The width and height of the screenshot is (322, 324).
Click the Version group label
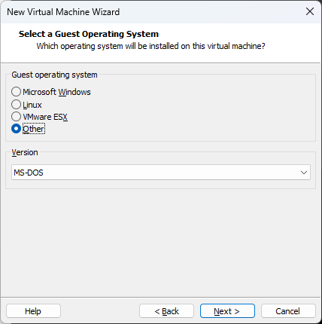(x=25, y=152)
